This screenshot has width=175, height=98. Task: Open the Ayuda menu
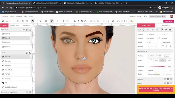point(31,17)
